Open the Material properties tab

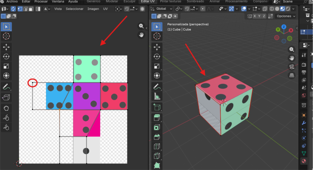click(304, 161)
